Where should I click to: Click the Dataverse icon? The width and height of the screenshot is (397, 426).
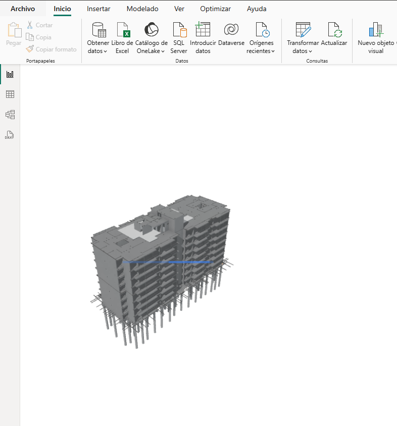231,29
